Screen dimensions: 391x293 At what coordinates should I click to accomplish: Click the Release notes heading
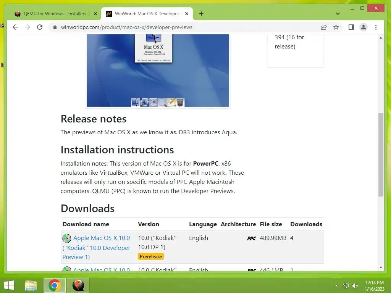coord(94,119)
